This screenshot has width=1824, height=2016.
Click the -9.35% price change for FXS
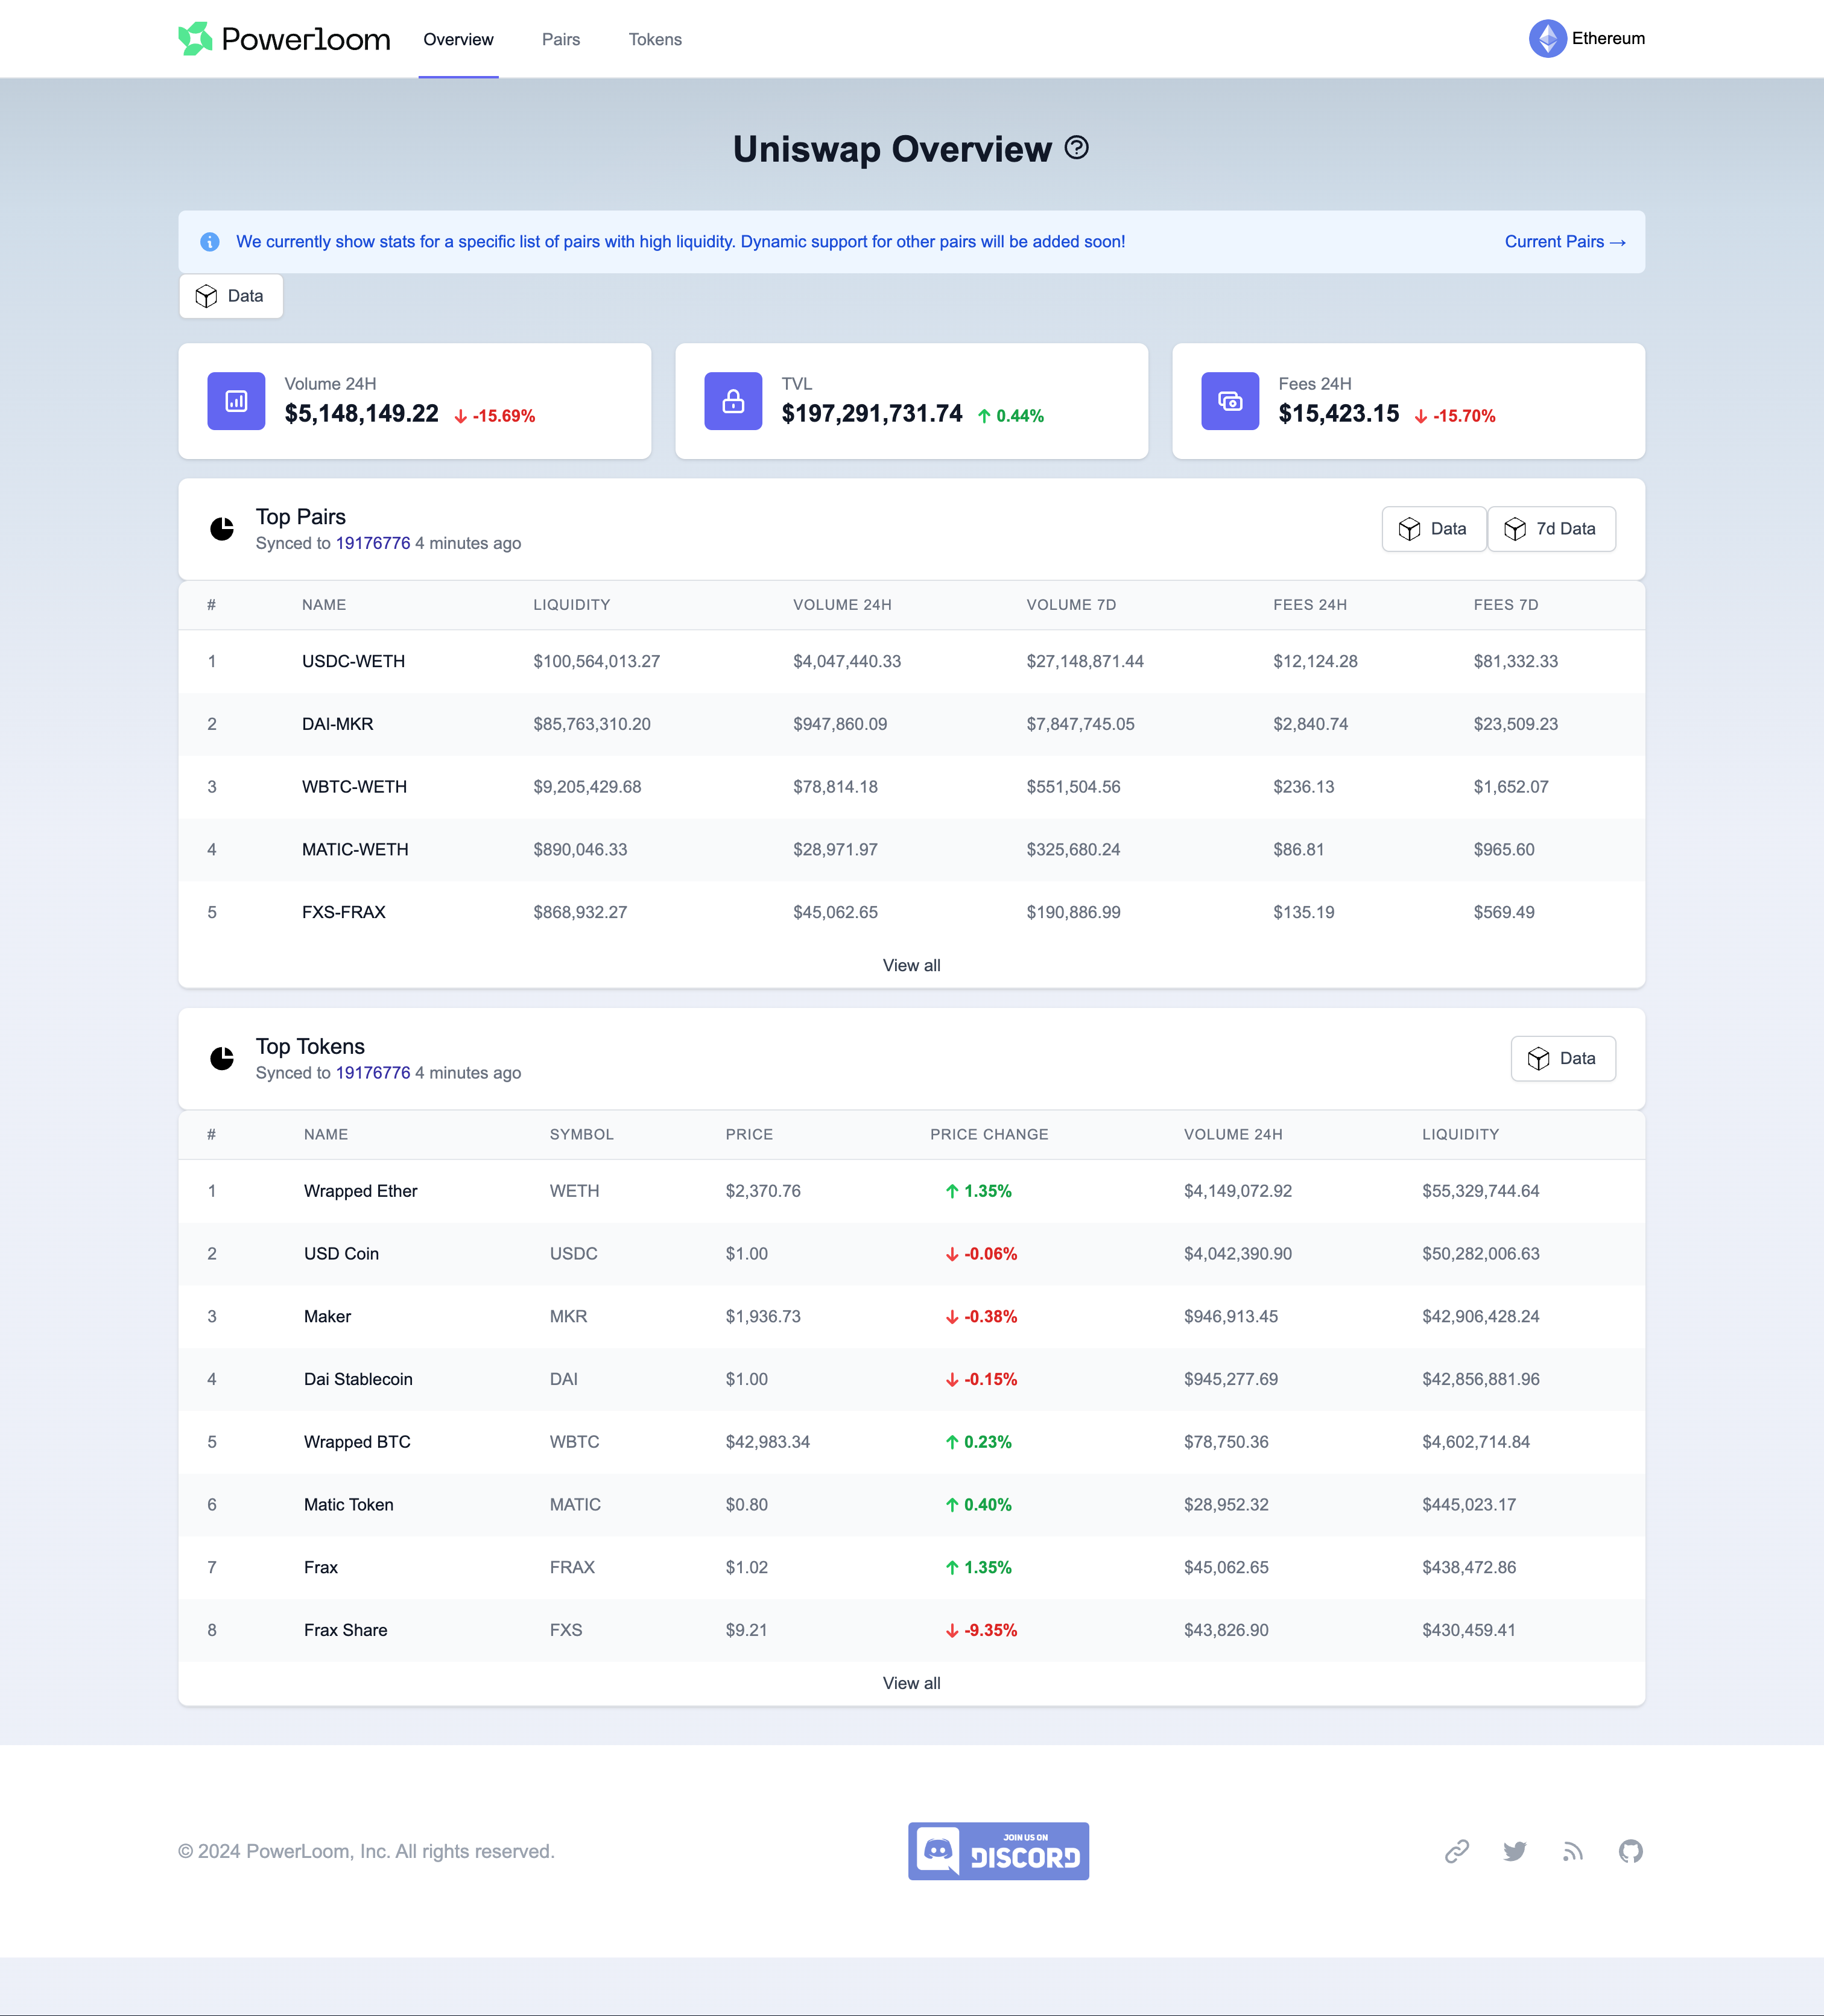click(981, 1630)
